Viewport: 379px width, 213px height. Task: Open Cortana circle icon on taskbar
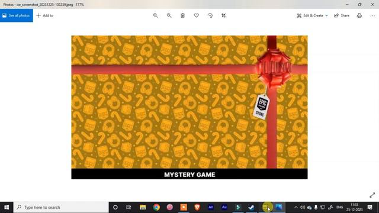(x=115, y=207)
